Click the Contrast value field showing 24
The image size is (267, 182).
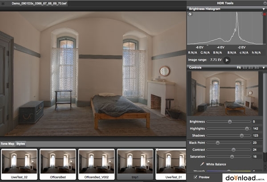257,149
